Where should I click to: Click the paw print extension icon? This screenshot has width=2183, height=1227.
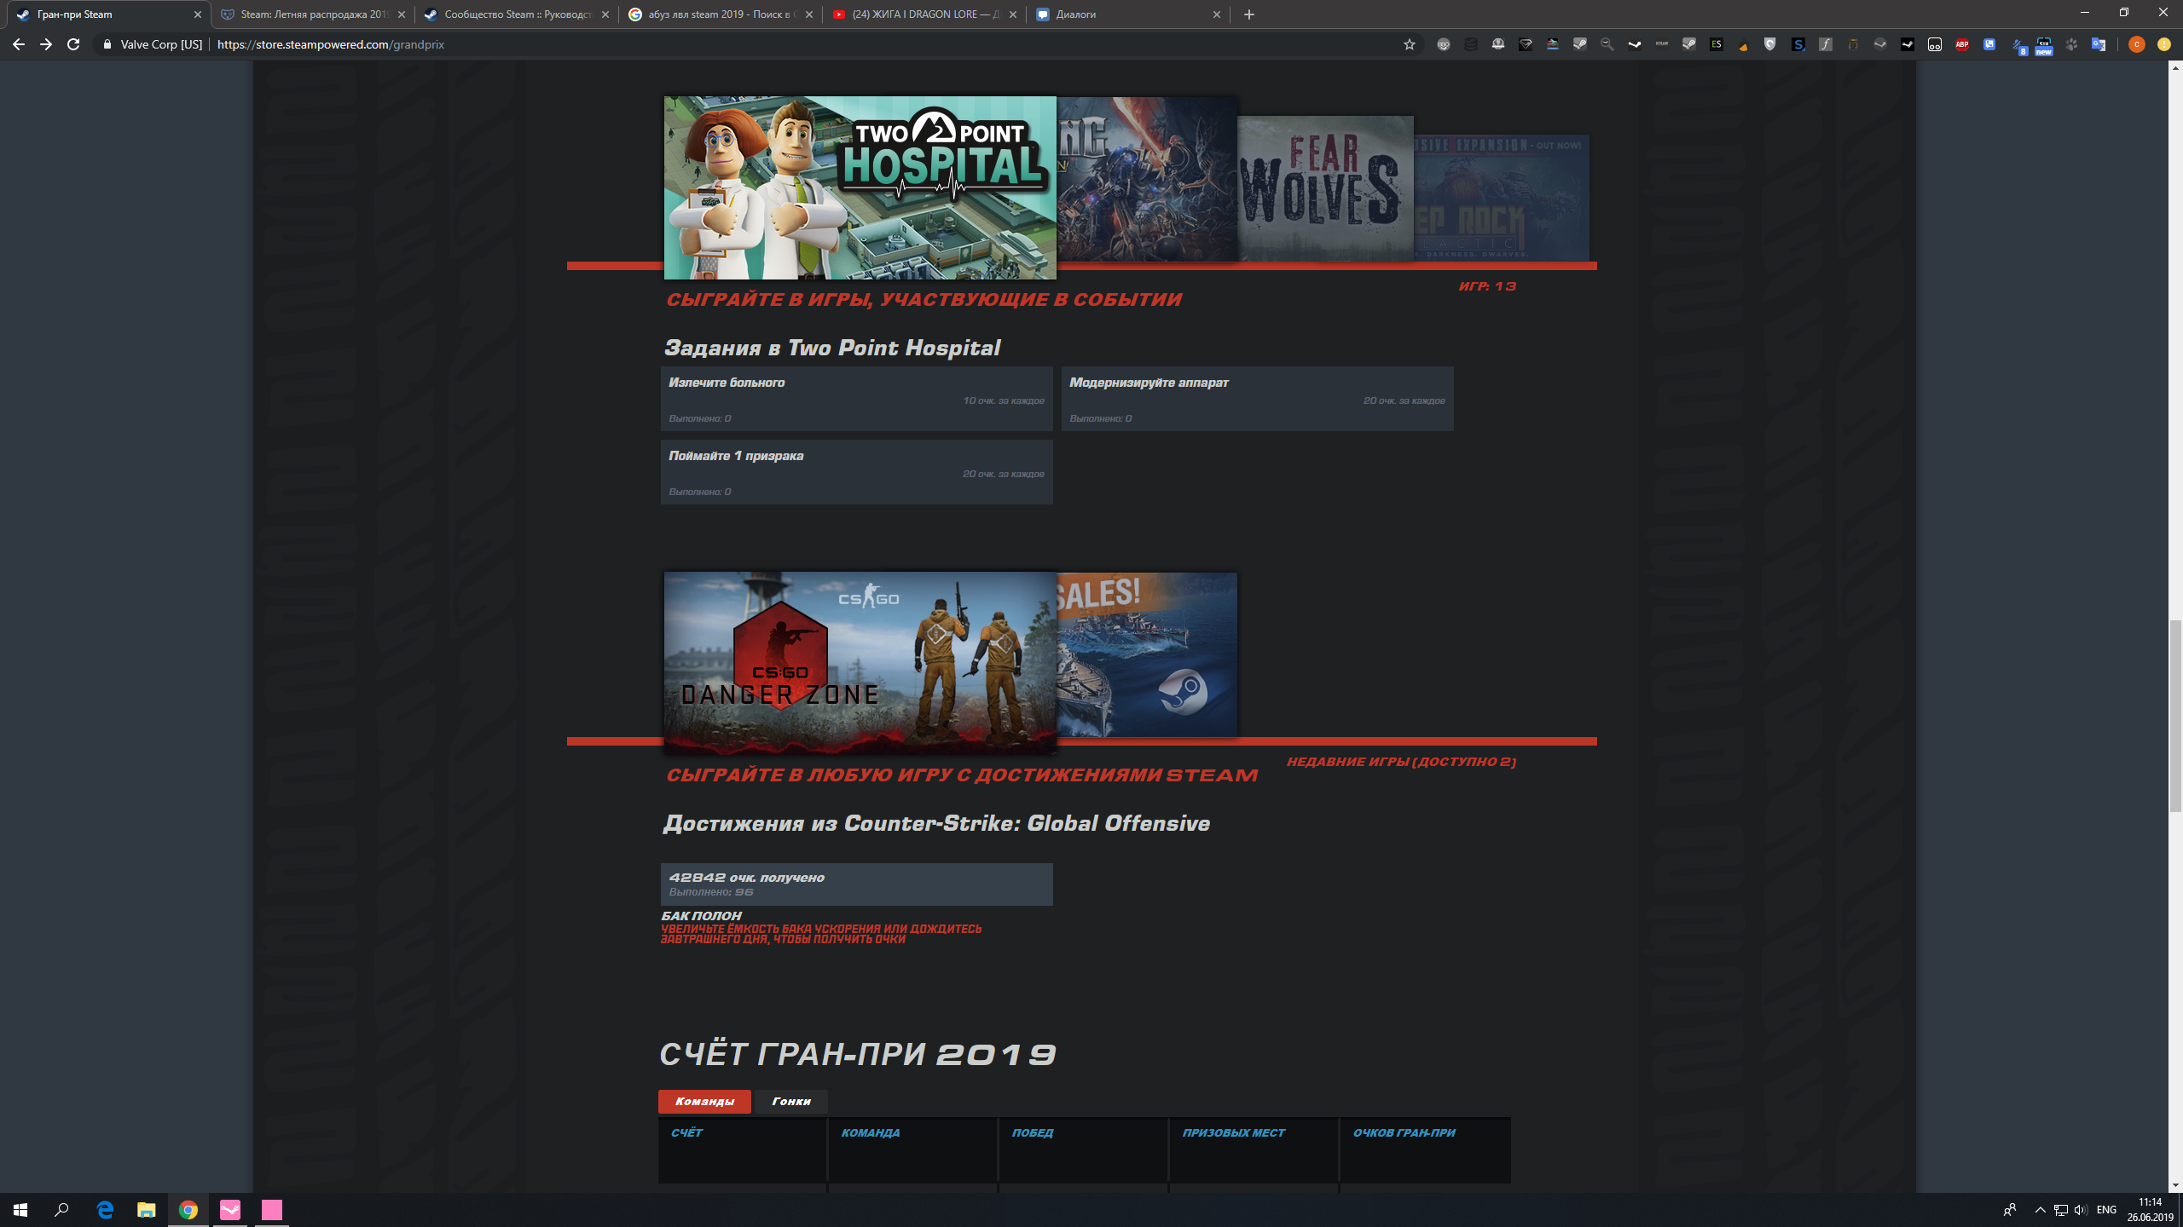pyautogui.click(x=2071, y=44)
